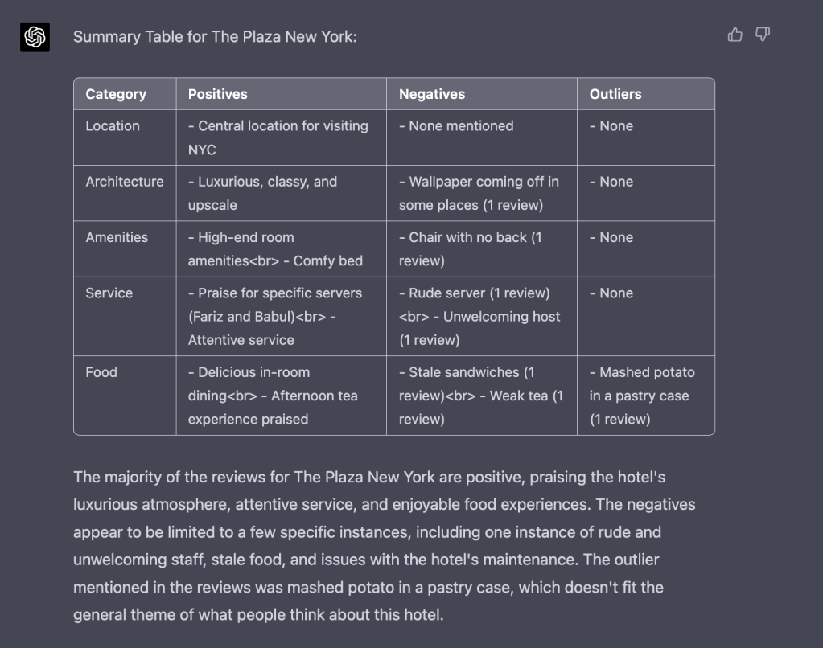This screenshot has width=823, height=648.
Task: Click the Negatives column header
Action: point(432,94)
